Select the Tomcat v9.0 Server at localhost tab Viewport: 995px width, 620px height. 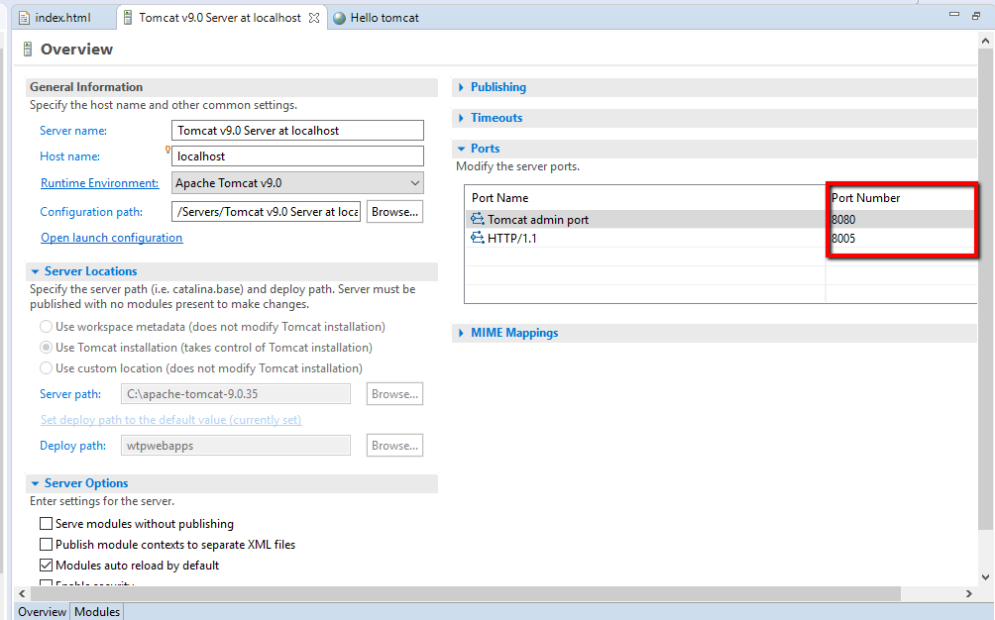click(220, 18)
